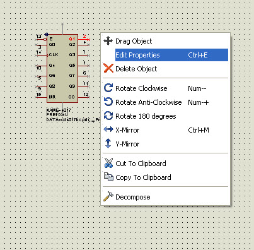Screen dimensions: 254x250
Task: Choose Drag Object from the context menu
Action: click(x=165, y=41)
